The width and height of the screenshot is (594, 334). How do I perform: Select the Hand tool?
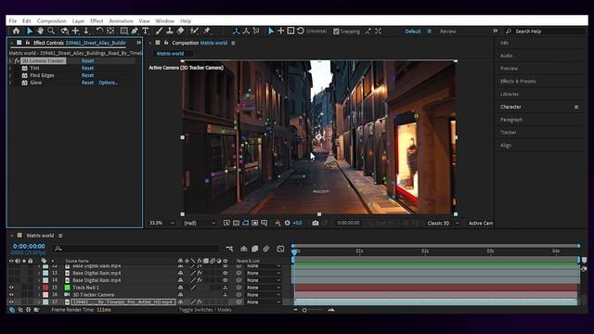pos(40,31)
